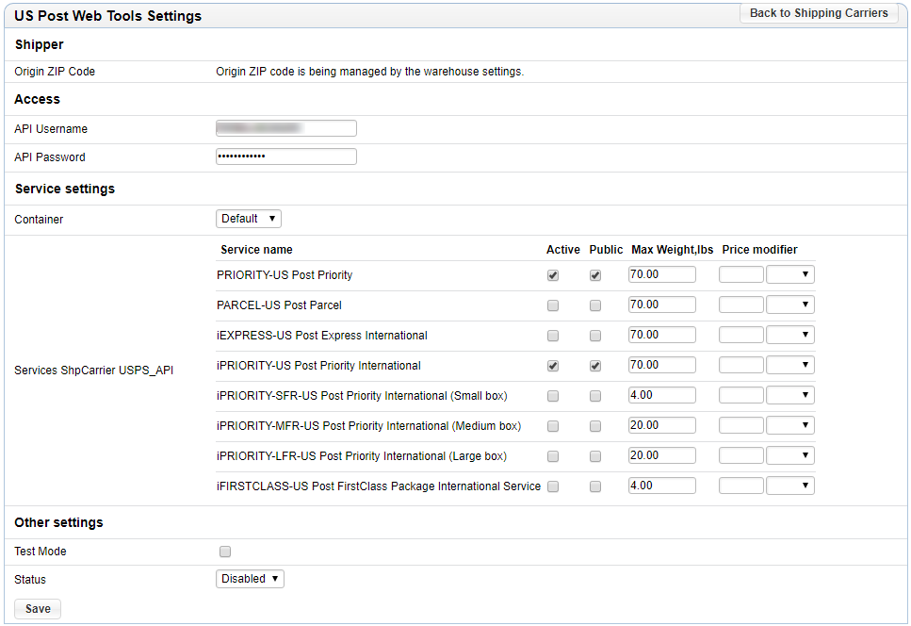Go back to Shipping Carriers

[819, 13]
